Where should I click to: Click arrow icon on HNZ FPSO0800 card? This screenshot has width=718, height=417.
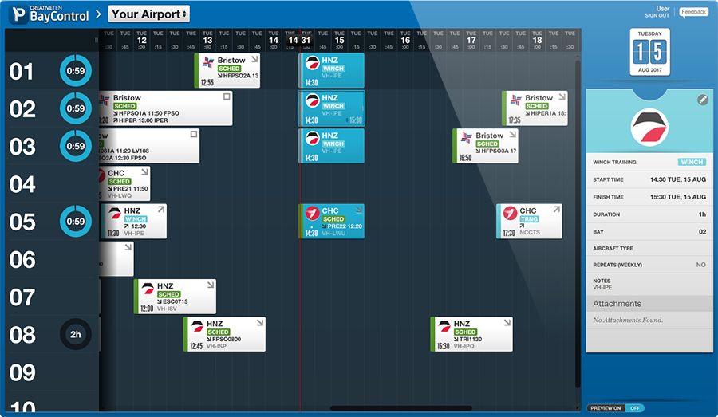pyautogui.click(x=259, y=322)
